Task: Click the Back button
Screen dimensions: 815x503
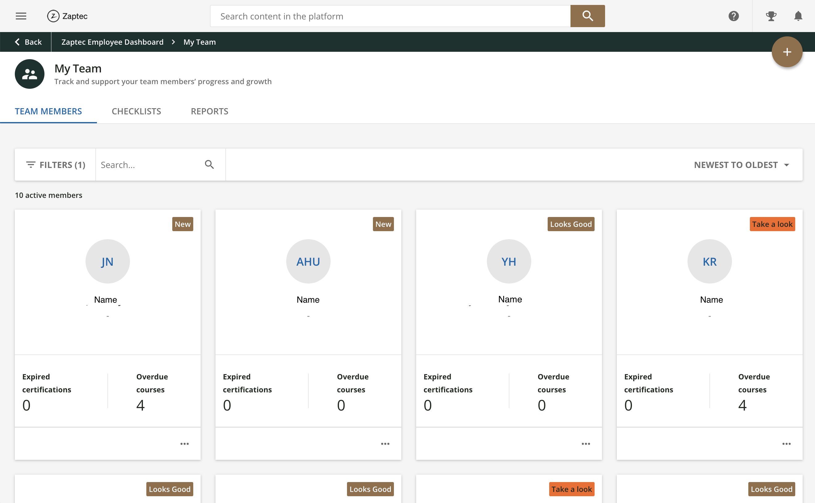Action: (x=28, y=42)
